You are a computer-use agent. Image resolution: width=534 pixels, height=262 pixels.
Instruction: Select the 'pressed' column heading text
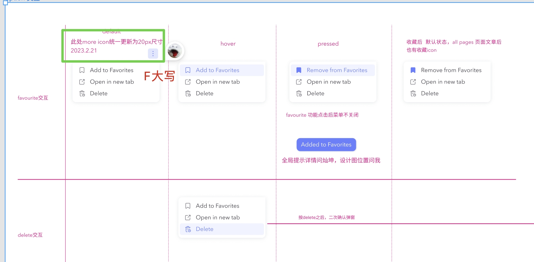click(328, 44)
